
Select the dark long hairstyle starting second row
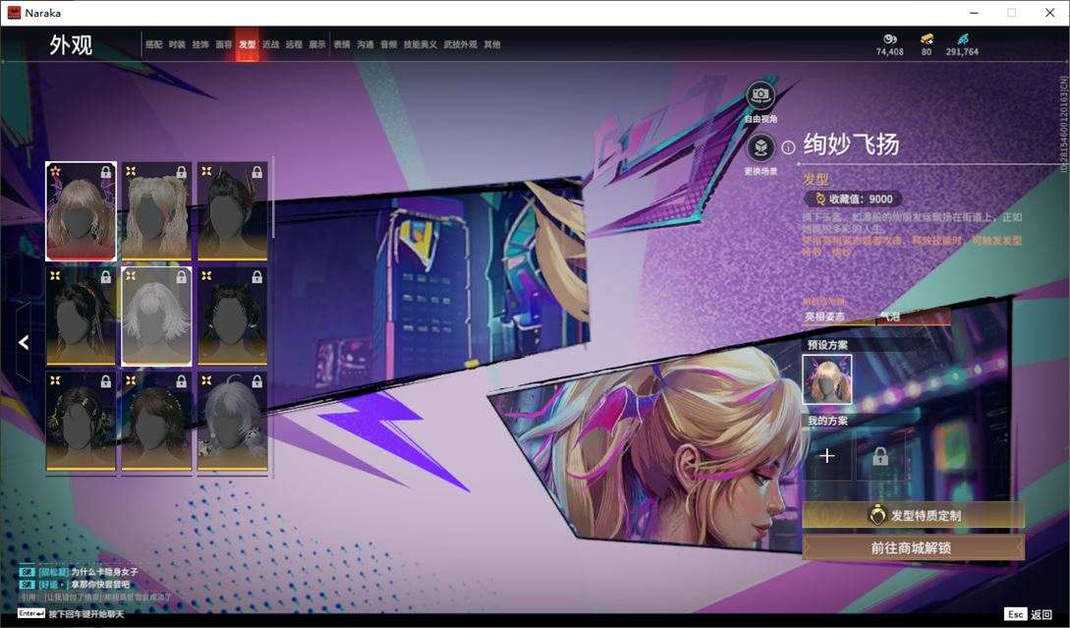[81, 316]
